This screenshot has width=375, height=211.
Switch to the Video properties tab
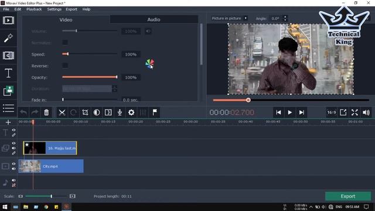66,19
